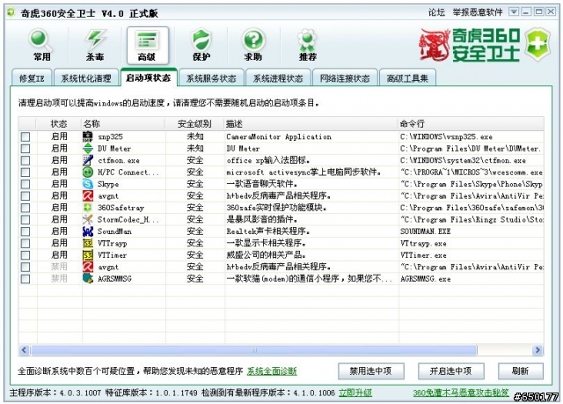Click the snp325 camera icon
This screenshot has height=404, width=563.
(x=88, y=136)
